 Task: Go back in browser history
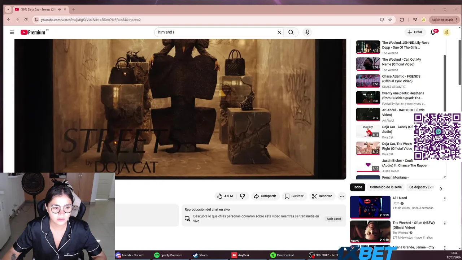click(x=9, y=20)
